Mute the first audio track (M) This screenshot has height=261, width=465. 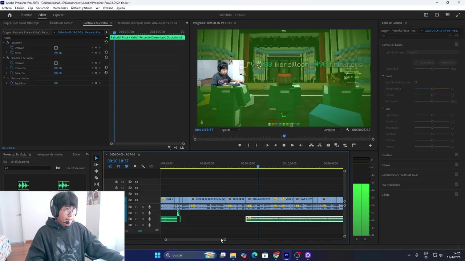(x=137, y=207)
